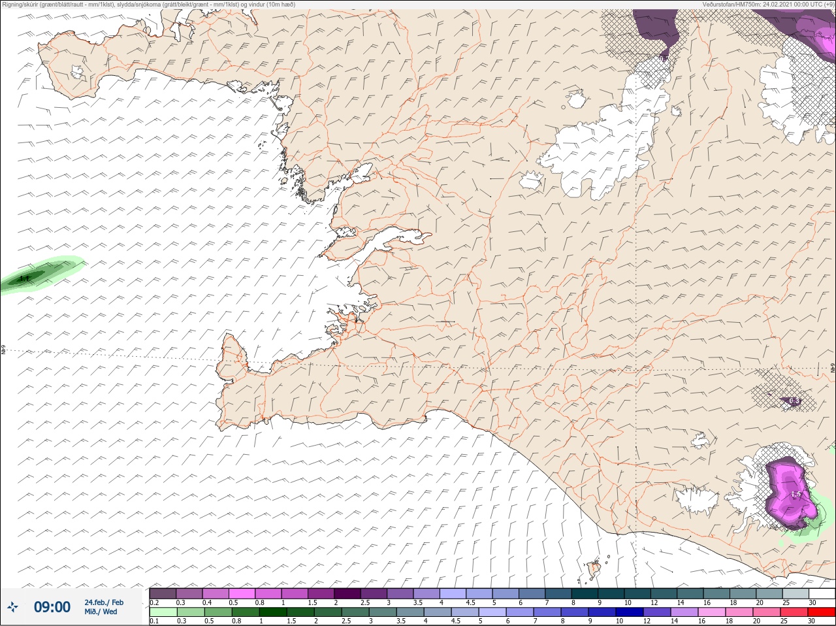The image size is (836, 626).
Task: Click the 09:00 forecast time label
Action: pyautogui.click(x=52, y=607)
